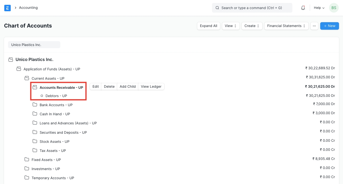This screenshot has height=184, width=343.
Task: Click the three-dots more options button
Action: (x=314, y=26)
